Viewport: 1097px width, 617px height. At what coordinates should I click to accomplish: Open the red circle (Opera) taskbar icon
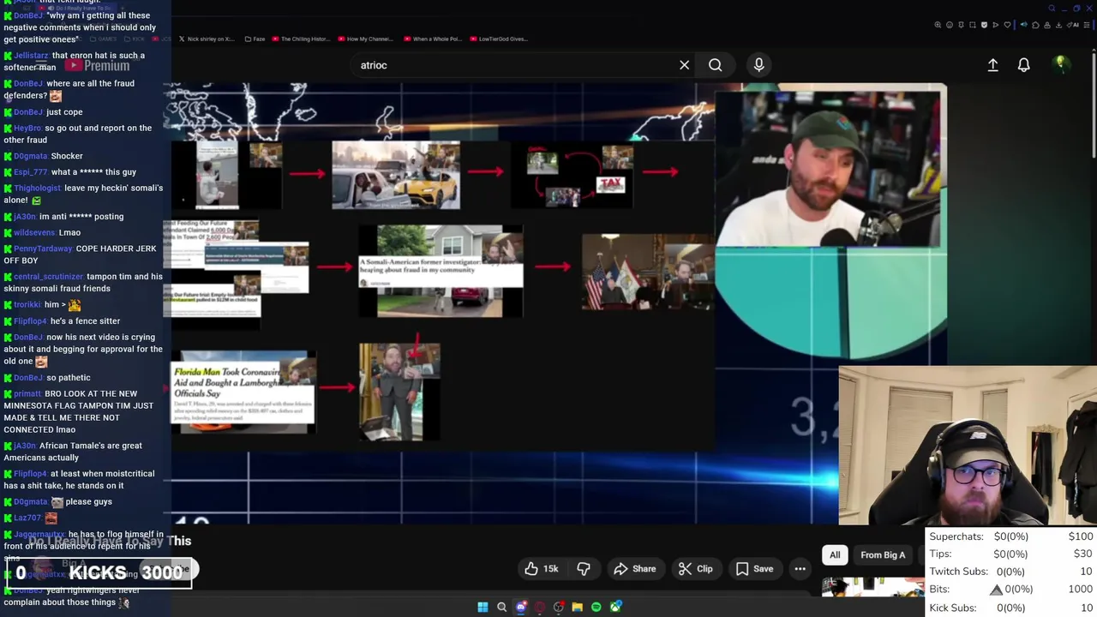[540, 608]
